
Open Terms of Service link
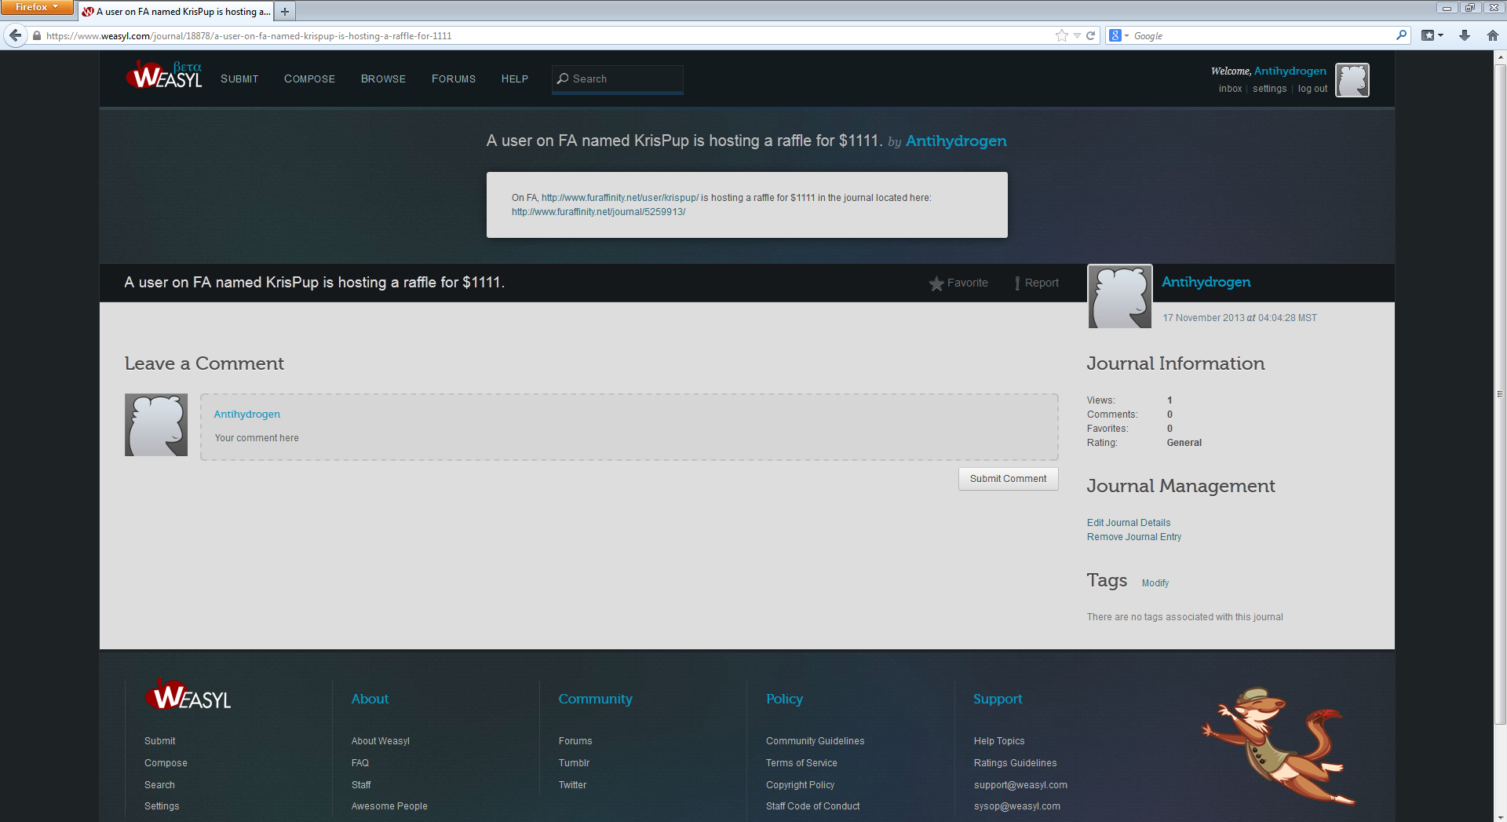[801, 763]
